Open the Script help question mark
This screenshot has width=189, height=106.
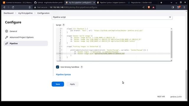(63, 25)
